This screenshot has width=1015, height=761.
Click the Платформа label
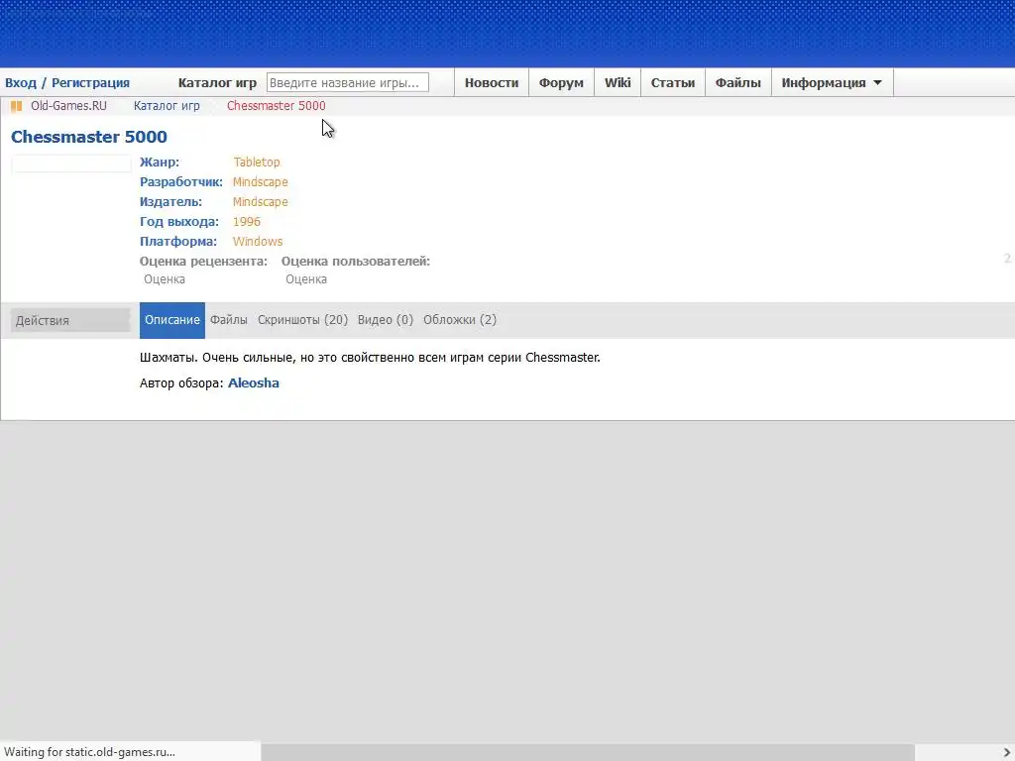pos(178,242)
